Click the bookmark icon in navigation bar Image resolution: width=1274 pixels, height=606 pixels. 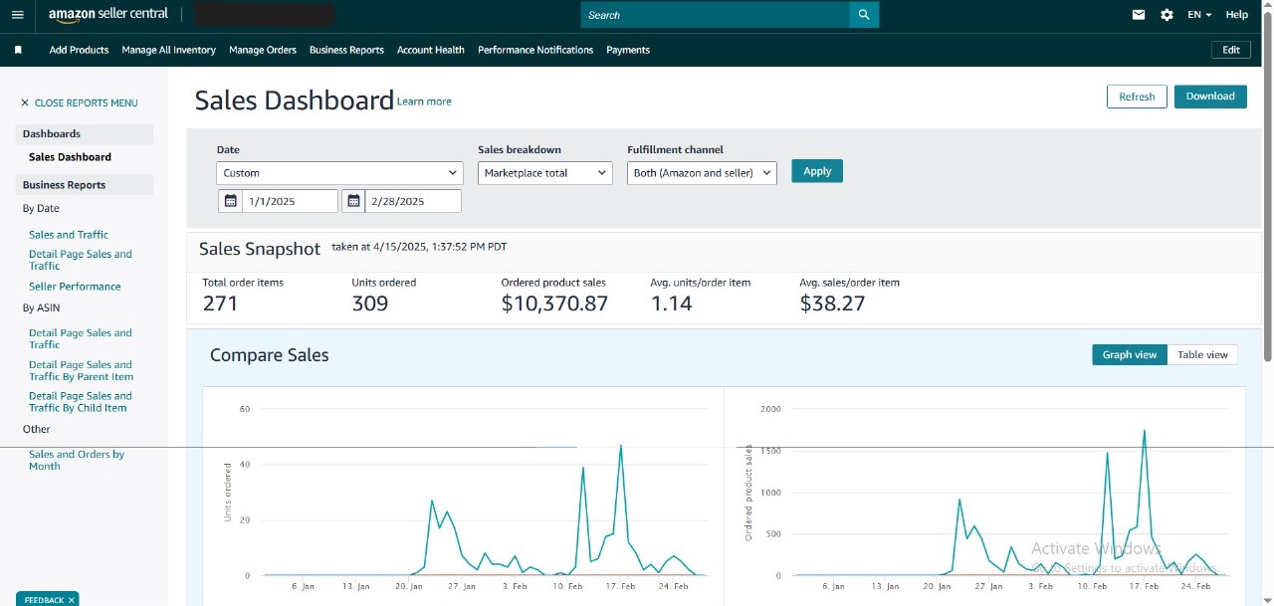(18, 50)
